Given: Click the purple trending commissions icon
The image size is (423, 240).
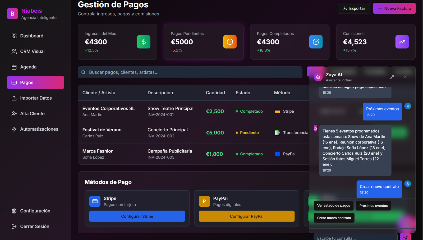Looking at the screenshot, I should click(402, 42).
